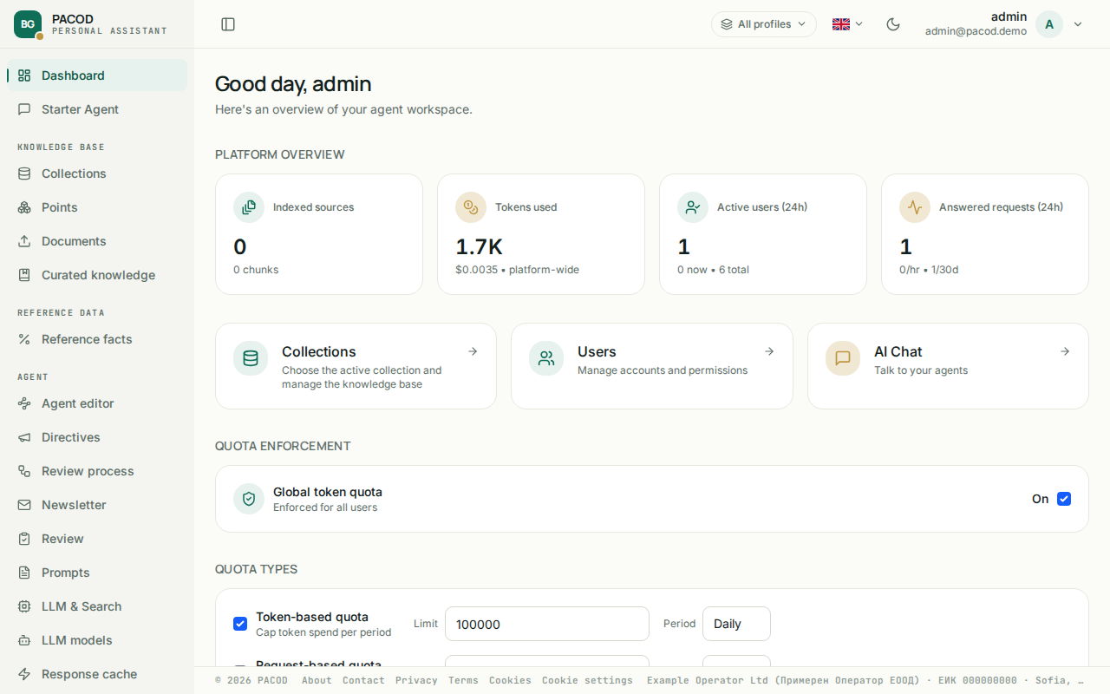Click the Tokens used coins icon
The image size is (1110, 694).
click(x=471, y=207)
